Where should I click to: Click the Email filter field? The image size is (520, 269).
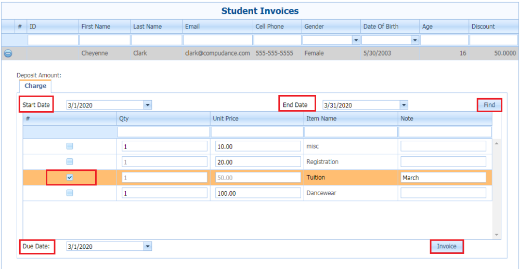pyautogui.click(x=217, y=41)
